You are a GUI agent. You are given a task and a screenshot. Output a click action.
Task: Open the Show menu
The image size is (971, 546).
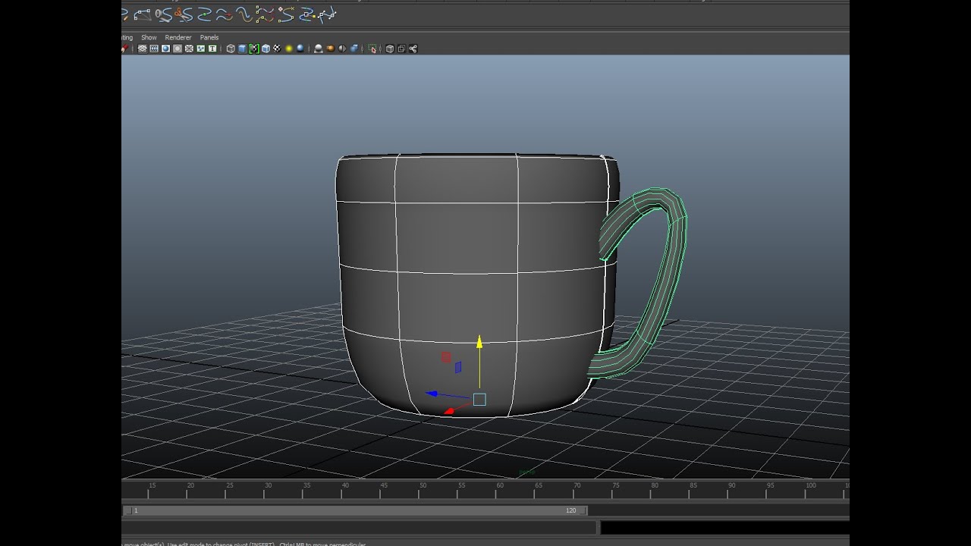pyautogui.click(x=149, y=37)
